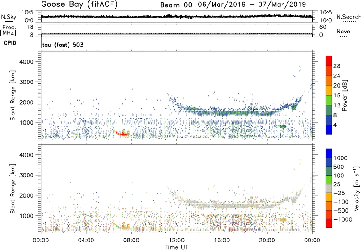Click the date range '06/Mar/2019 - 07/Mar/2019'
Viewport: 361px width, 250px height.
(x=252, y=5)
